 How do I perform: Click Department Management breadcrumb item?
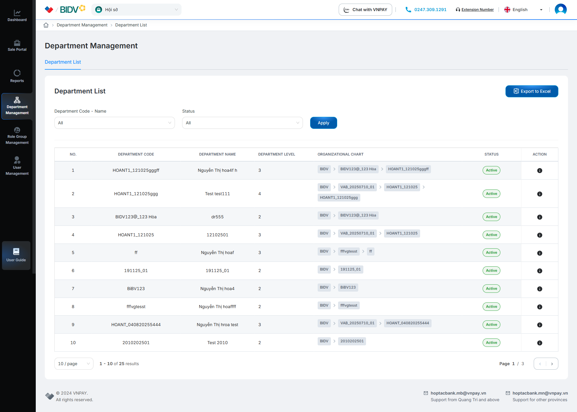(82, 25)
